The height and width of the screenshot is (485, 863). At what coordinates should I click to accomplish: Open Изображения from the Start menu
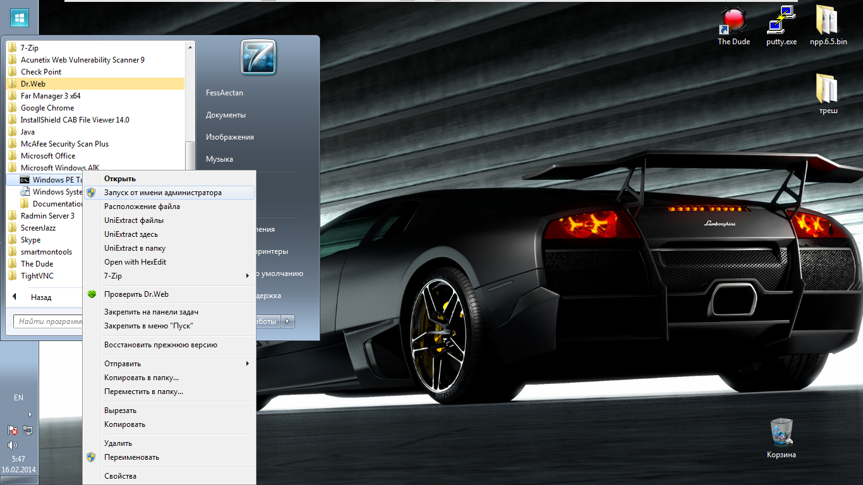(x=230, y=137)
